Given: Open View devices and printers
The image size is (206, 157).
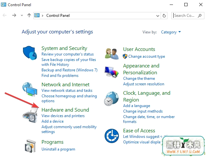Looking at the screenshot, I should (x=63, y=116).
